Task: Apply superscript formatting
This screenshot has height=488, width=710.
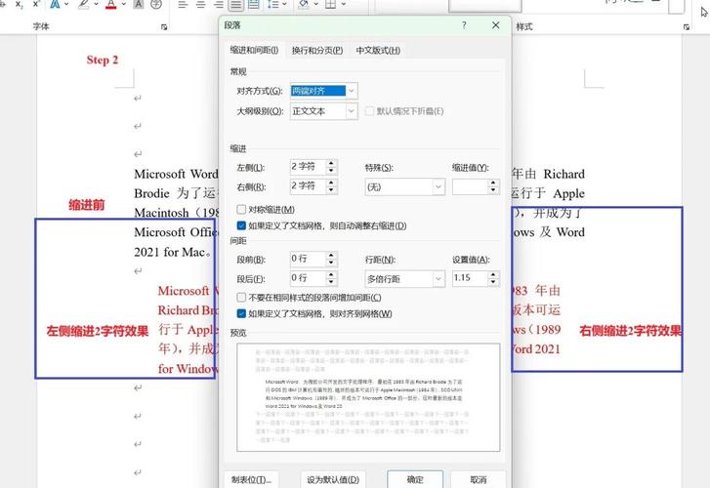Action: click(36, 5)
